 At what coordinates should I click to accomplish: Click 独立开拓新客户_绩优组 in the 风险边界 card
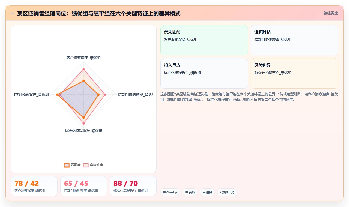pyautogui.click(x=273, y=73)
